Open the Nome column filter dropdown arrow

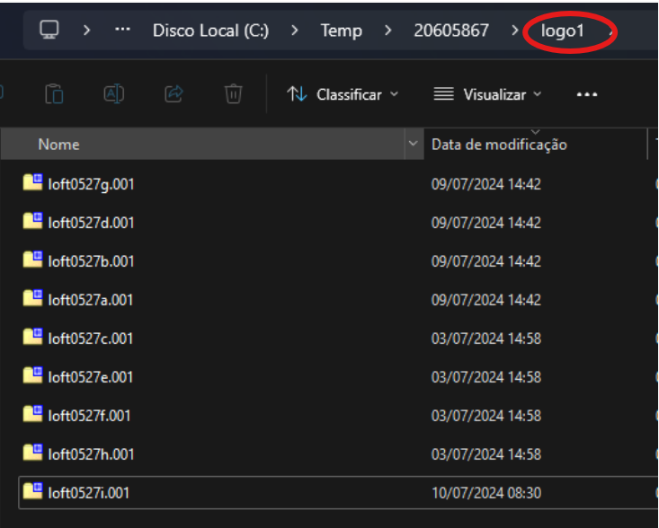click(414, 144)
